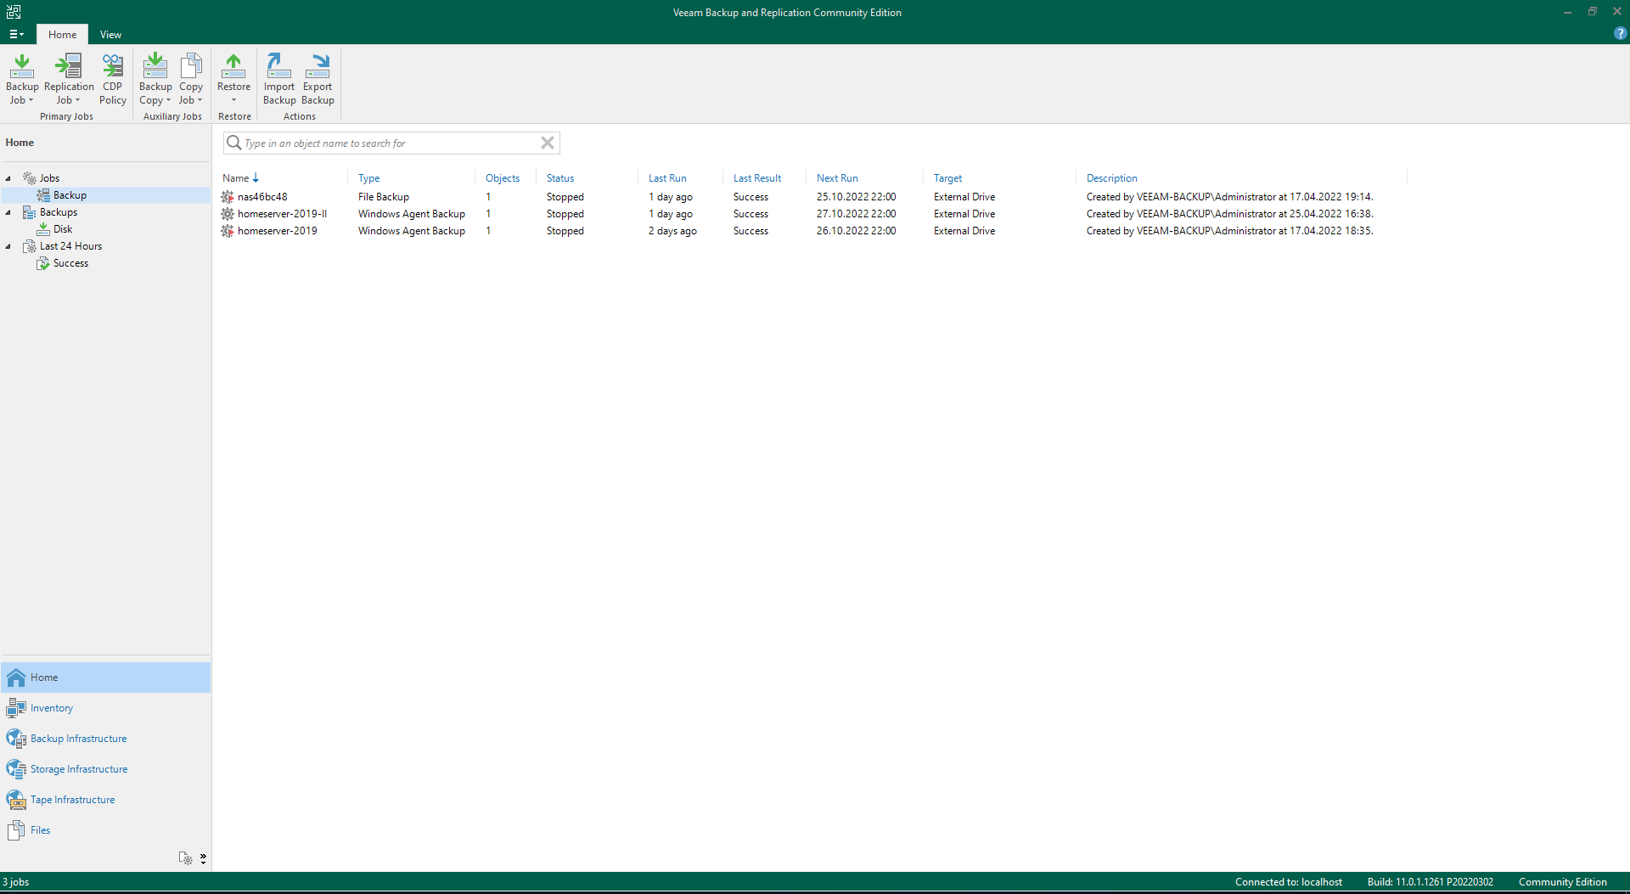1630x894 pixels.
Task: Click the Restore ribbon icon
Action: 233,65
